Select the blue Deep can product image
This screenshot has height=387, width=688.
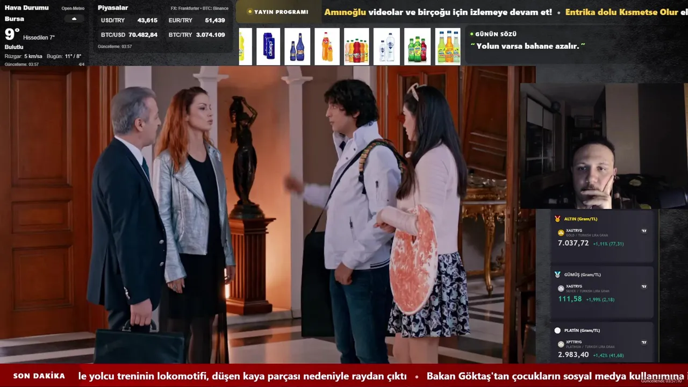click(x=268, y=47)
